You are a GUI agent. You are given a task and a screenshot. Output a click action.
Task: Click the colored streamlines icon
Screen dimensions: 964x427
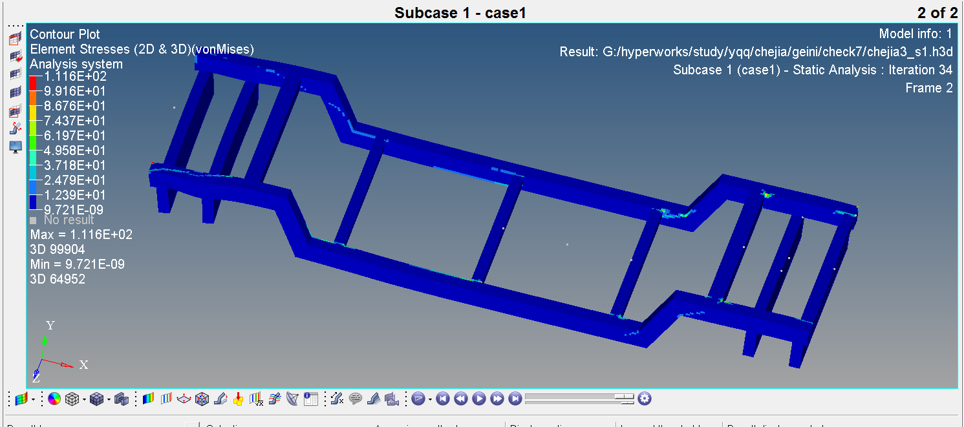(275, 399)
